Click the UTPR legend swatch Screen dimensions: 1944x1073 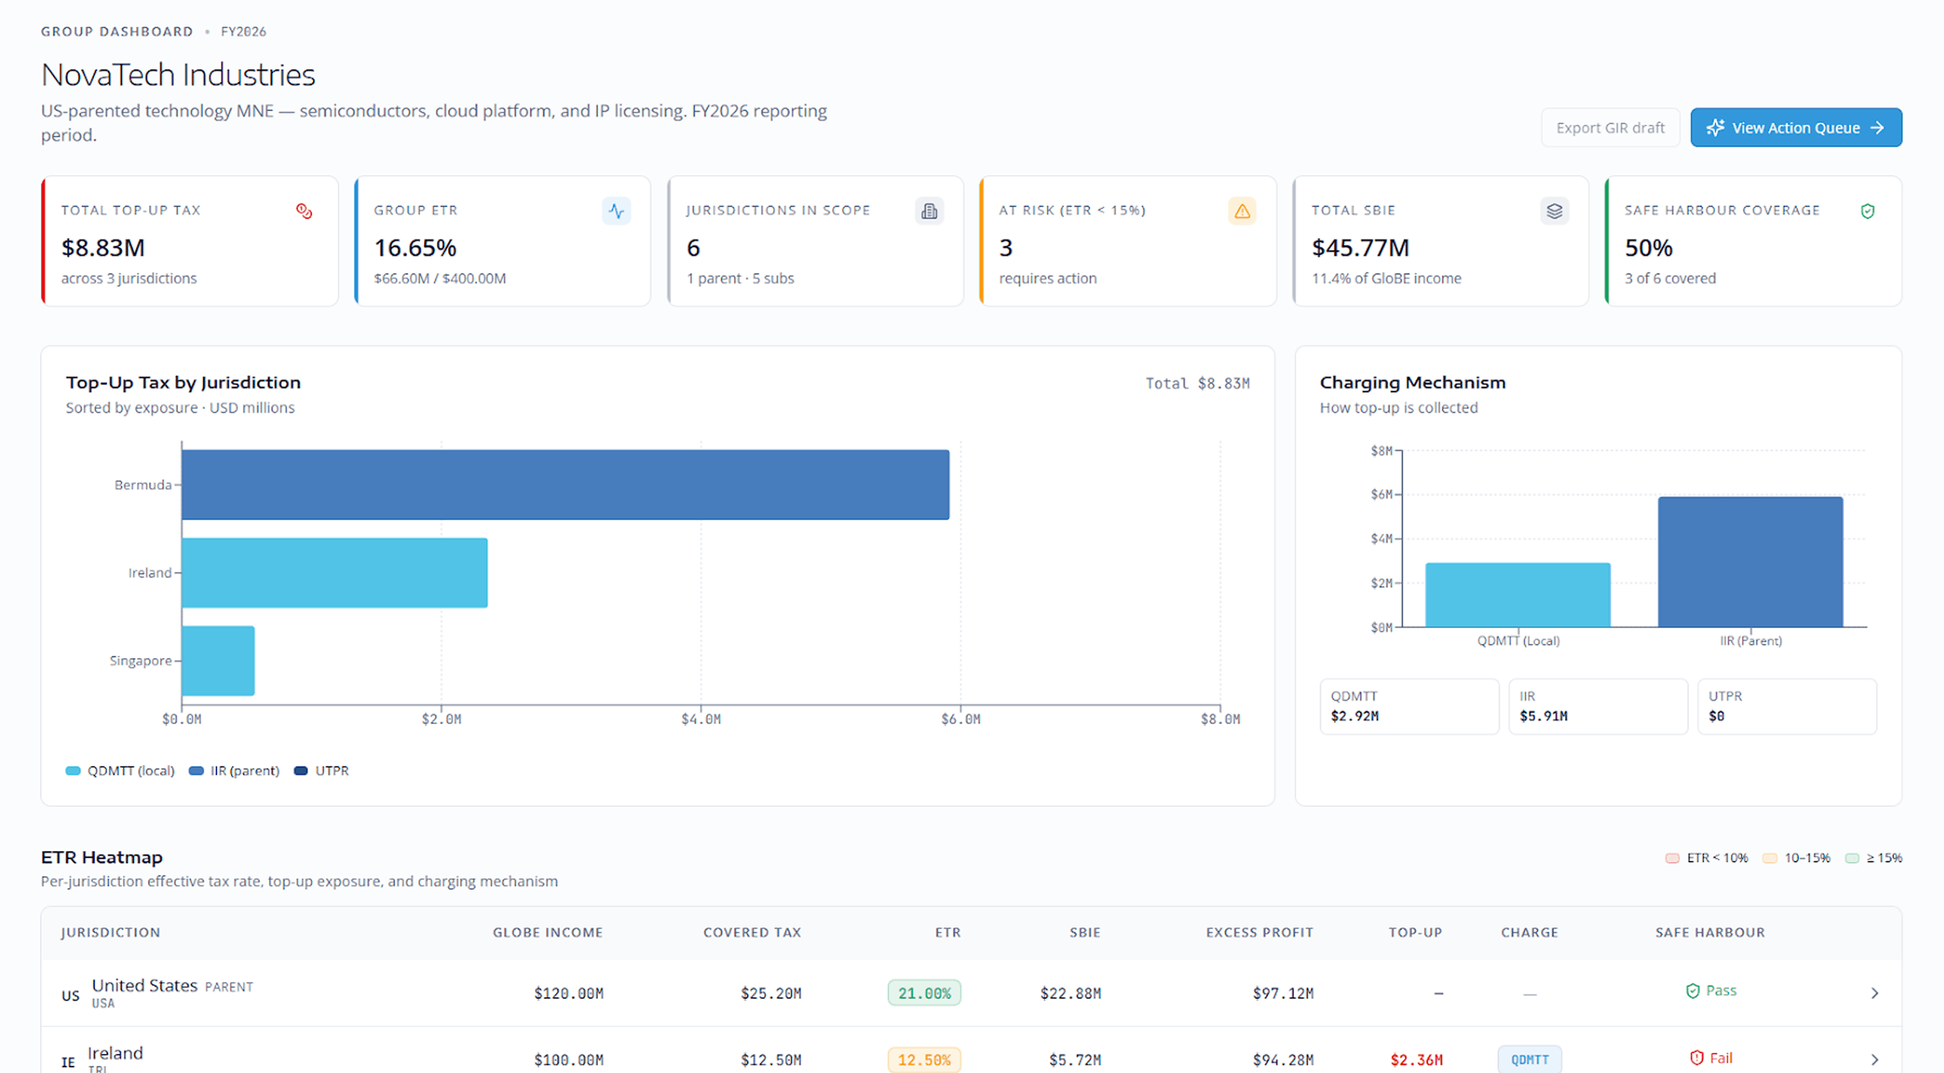click(301, 771)
